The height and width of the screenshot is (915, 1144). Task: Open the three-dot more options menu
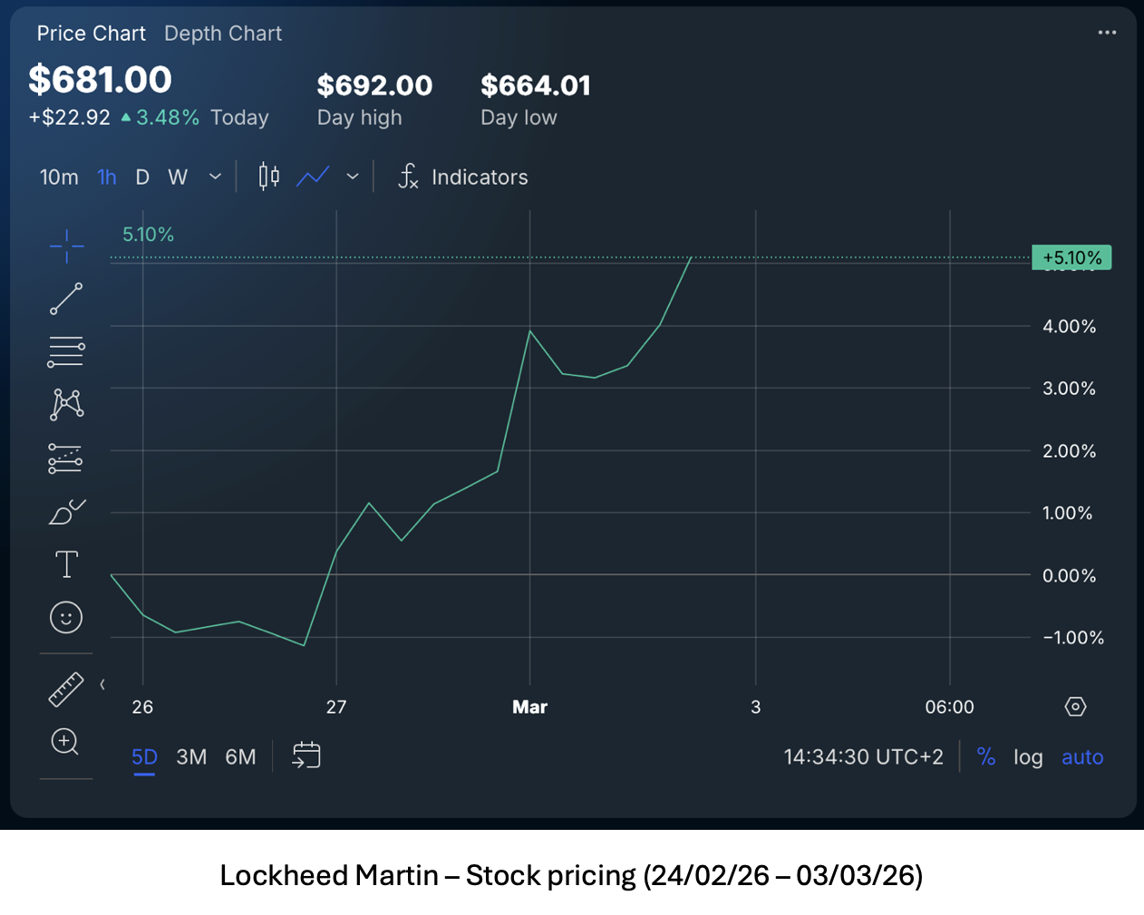[x=1107, y=33]
